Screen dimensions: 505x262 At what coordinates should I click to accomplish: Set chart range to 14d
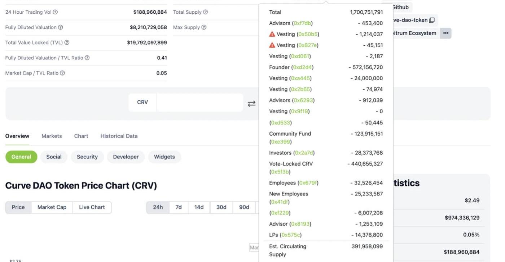tap(199, 207)
